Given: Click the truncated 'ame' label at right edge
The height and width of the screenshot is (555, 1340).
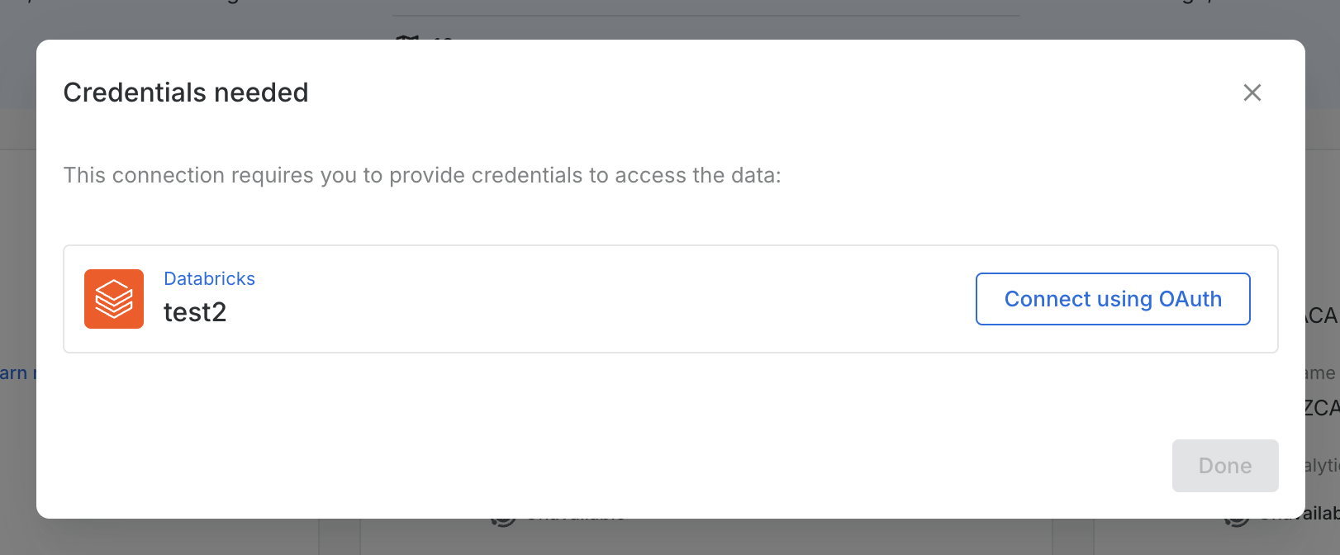Looking at the screenshot, I should click(1322, 373).
